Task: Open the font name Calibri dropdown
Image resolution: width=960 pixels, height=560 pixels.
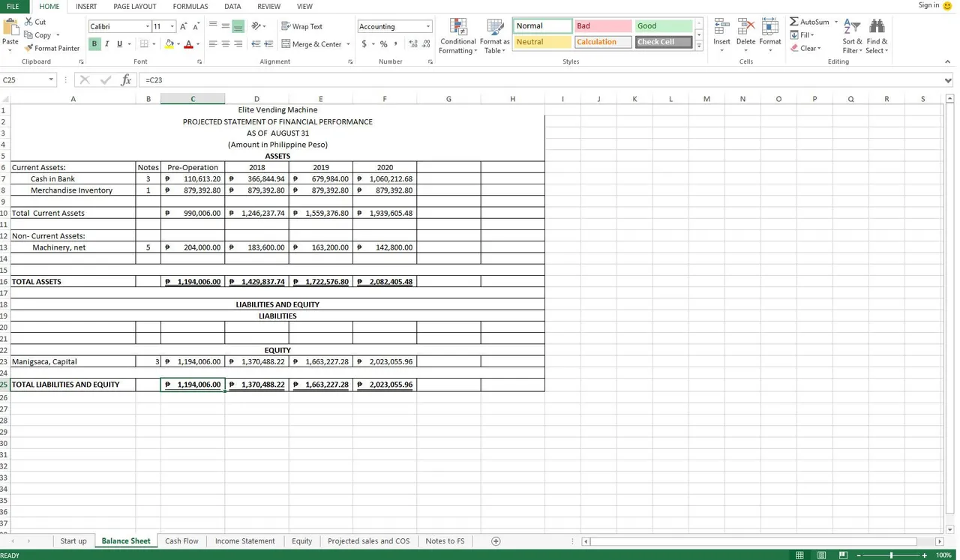Action: [x=147, y=26]
